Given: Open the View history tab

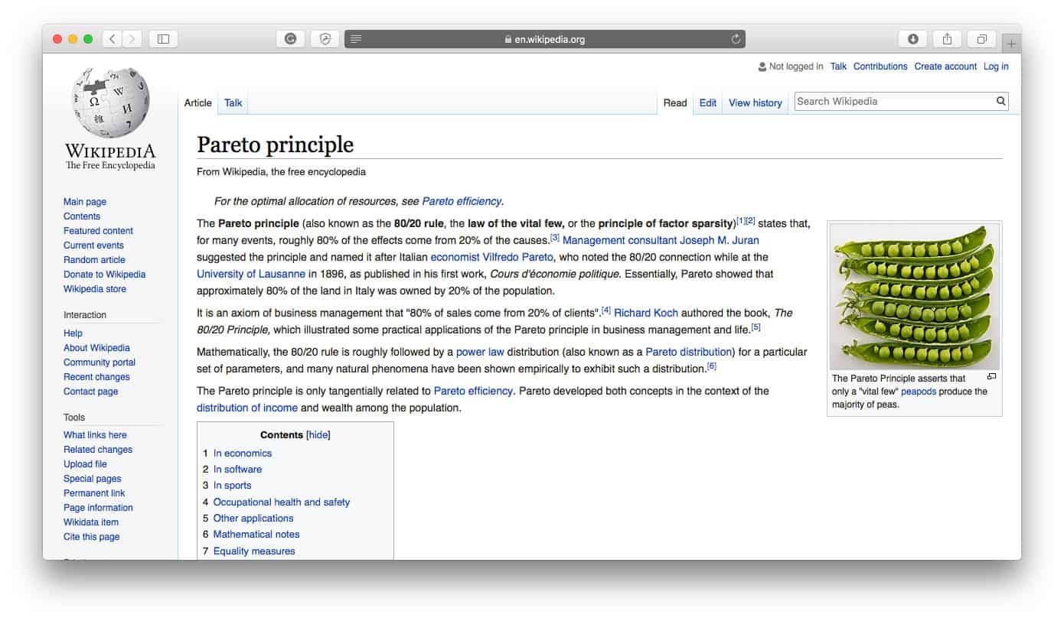Looking at the screenshot, I should click(x=755, y=102).
